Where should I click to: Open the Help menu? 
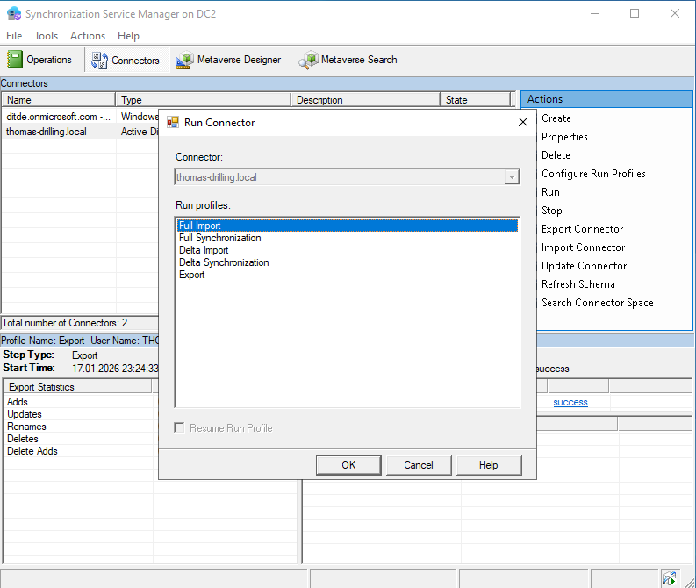point(128,36)
